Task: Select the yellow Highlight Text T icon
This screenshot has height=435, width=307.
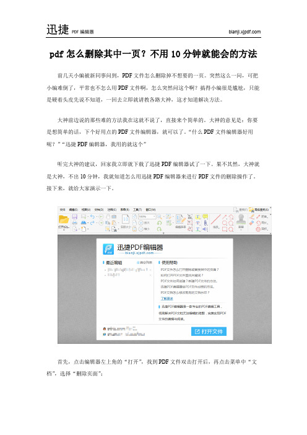Action: [x=198, y=217]
